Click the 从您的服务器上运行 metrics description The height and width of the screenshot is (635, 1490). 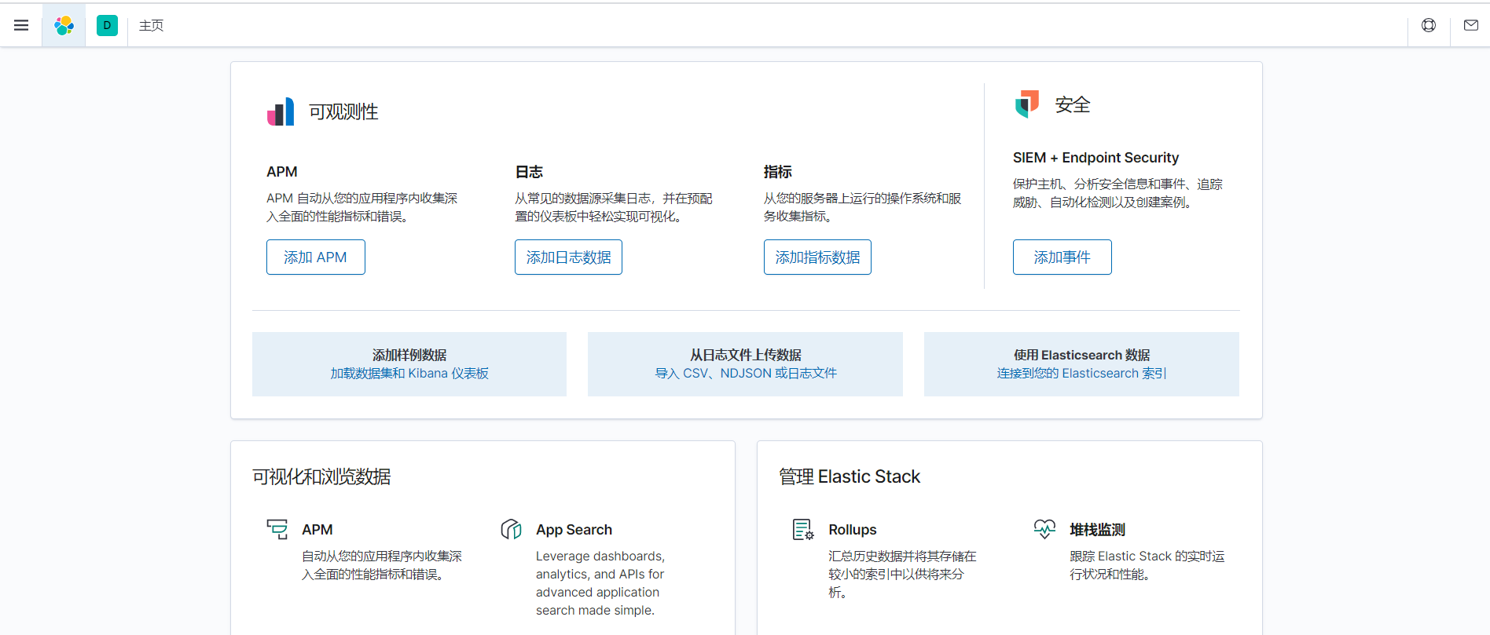[x=862, y=207]
